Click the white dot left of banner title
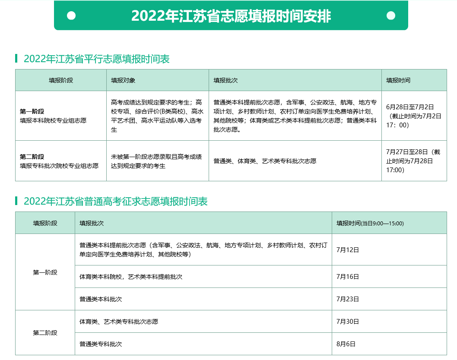Viewport: 457px width, 360px height. [72, 16]
